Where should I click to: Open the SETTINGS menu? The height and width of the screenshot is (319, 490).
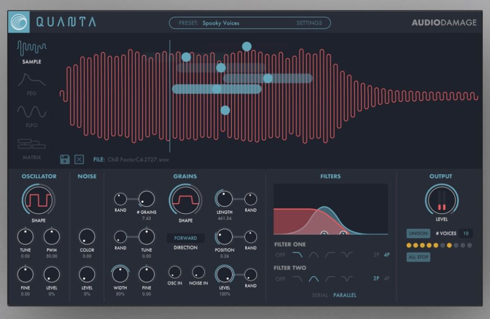[x=310, y=23]
